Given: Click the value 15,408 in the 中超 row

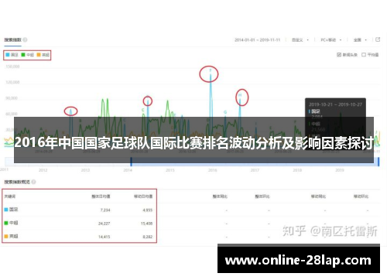Looking at the screenshot, I should click(x=146, y=224).
